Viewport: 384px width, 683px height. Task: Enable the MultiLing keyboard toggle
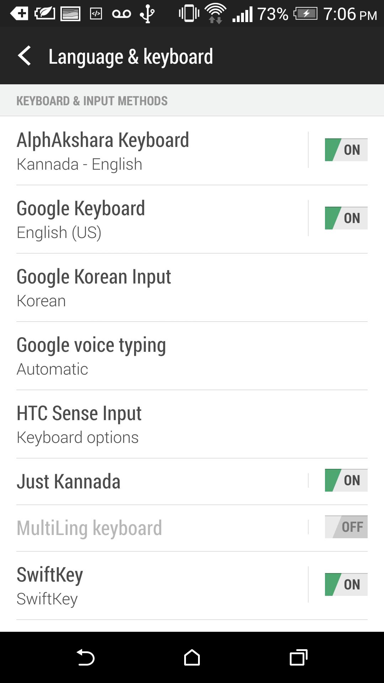[346, 527]
